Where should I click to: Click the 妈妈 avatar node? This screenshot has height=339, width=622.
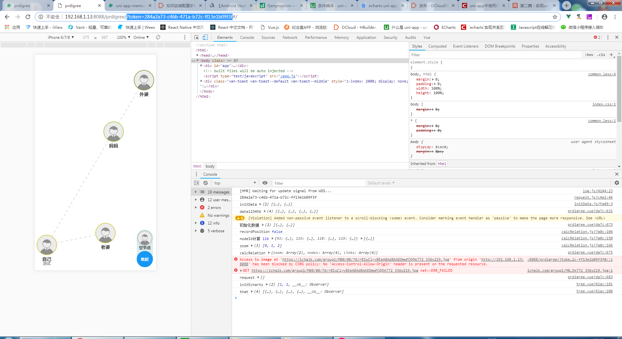[113, 132]
